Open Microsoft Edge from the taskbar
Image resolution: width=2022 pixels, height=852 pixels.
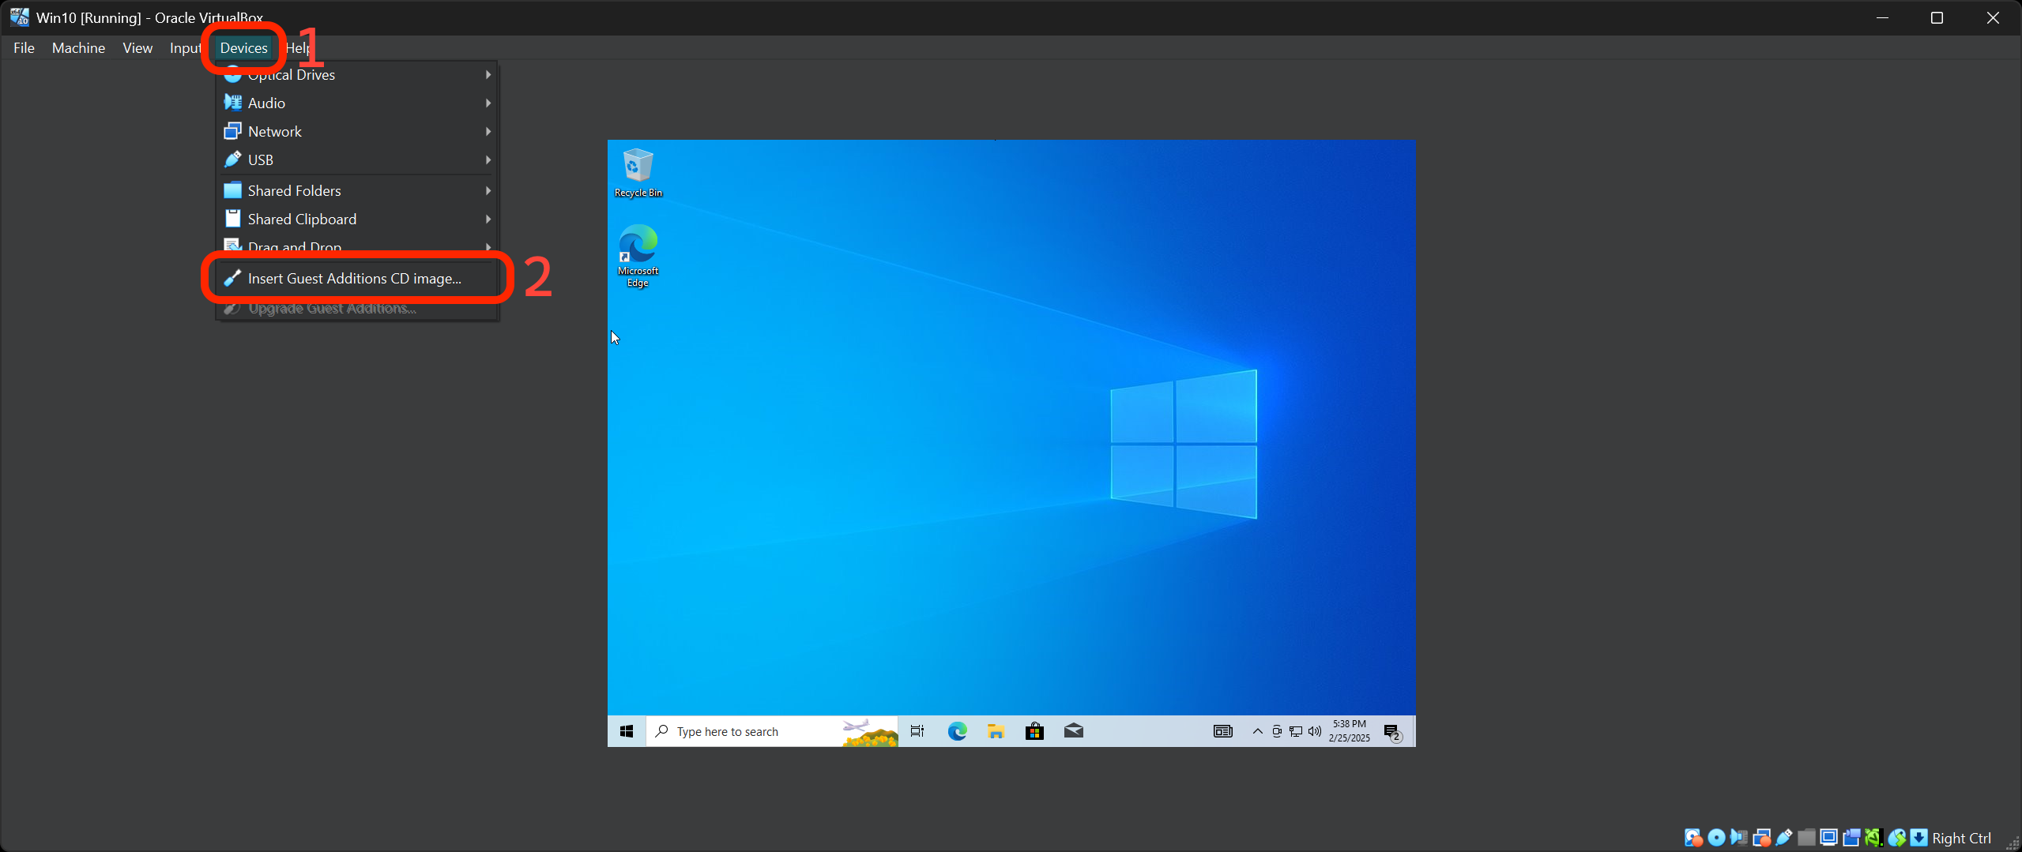pos(956,731)
